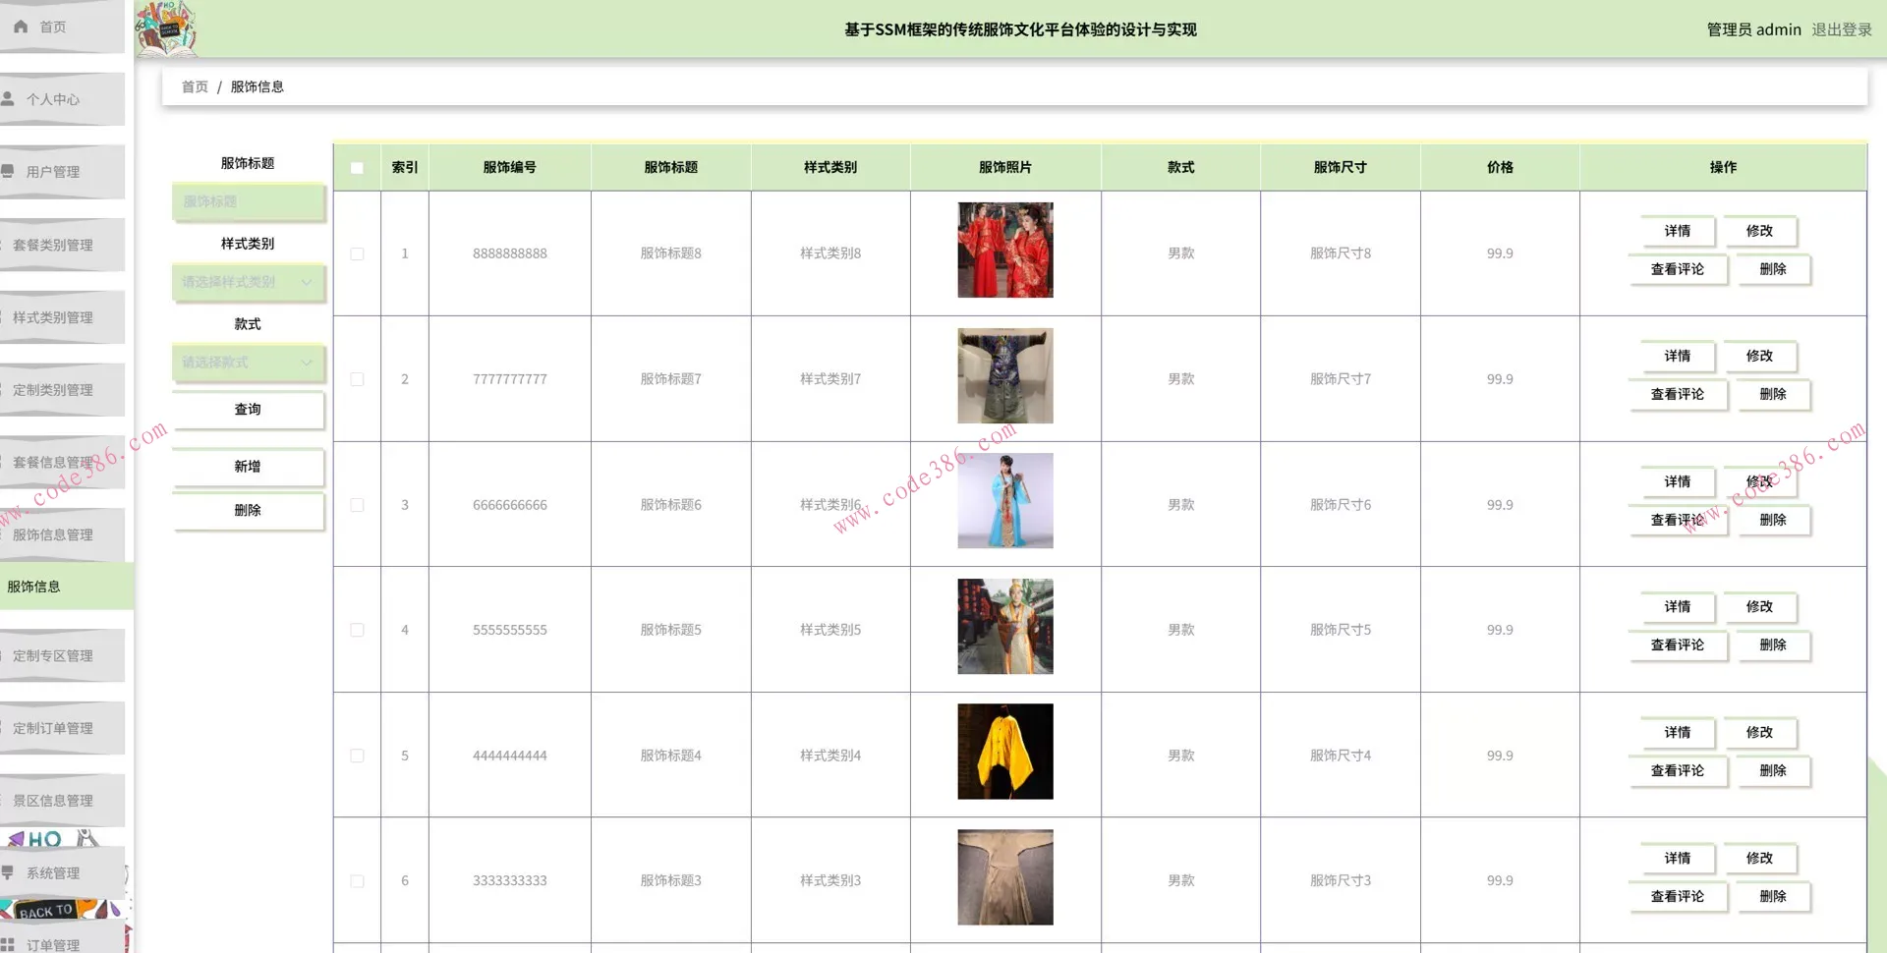Click 详情 for 服饰标题3 row
Viewport: 1887px width, 953px height.
(1678, 858)
